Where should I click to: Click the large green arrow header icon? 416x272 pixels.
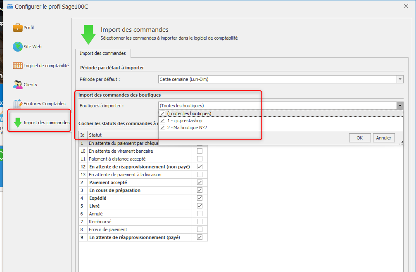click(88, 34)
